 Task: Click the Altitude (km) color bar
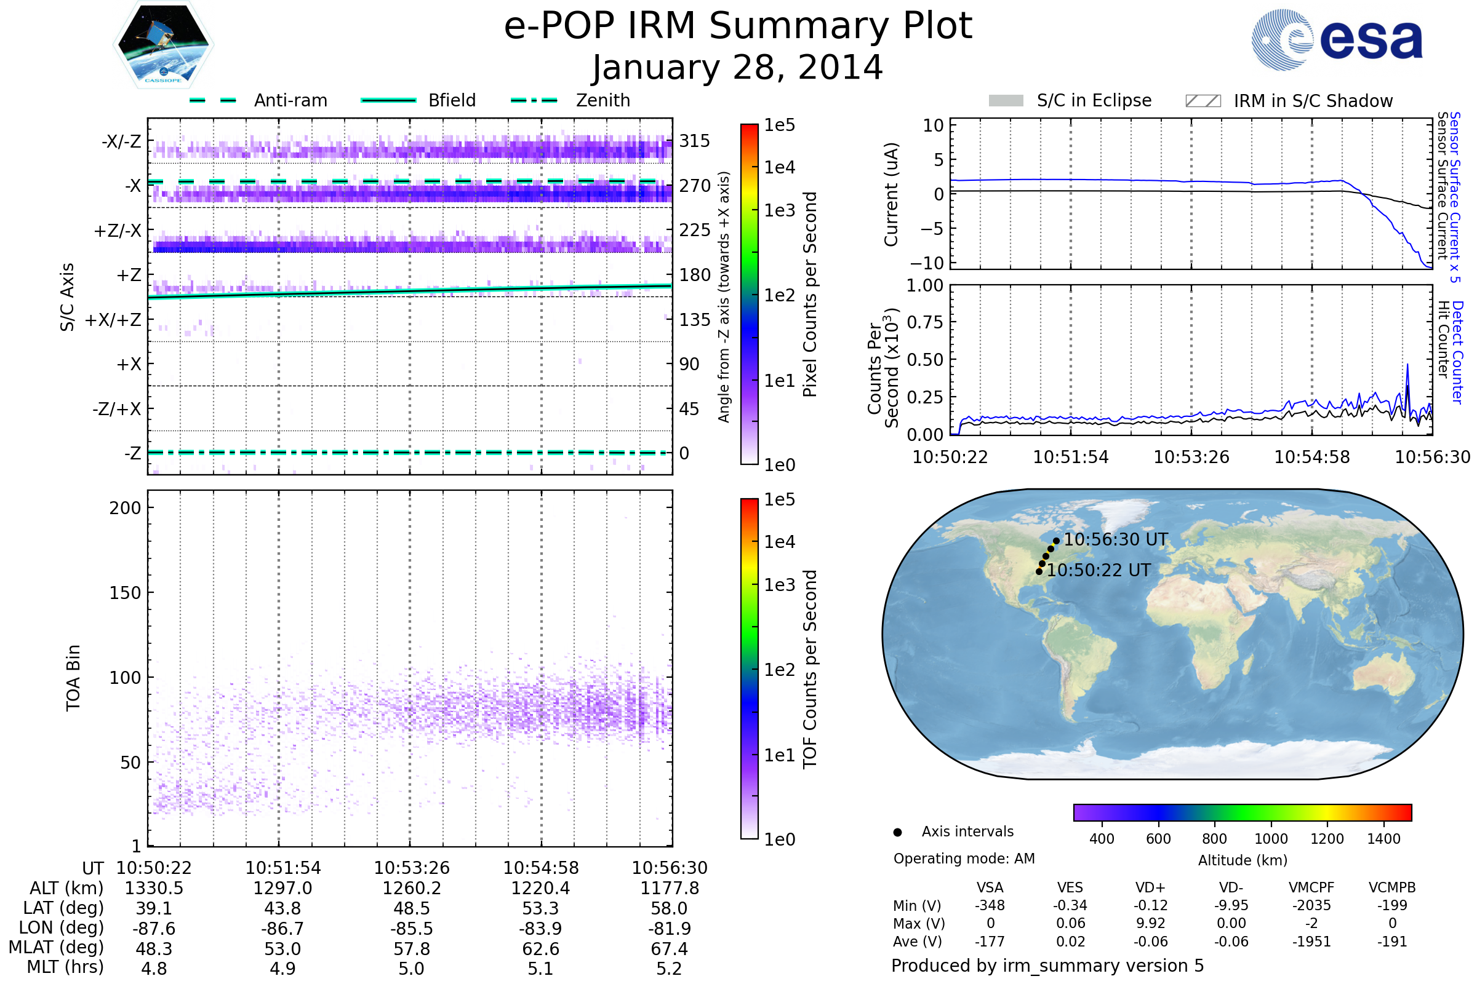[1243, 812]
